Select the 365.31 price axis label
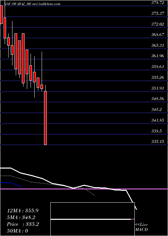This screenshot has height=236, width=168. tap(158, 46)
